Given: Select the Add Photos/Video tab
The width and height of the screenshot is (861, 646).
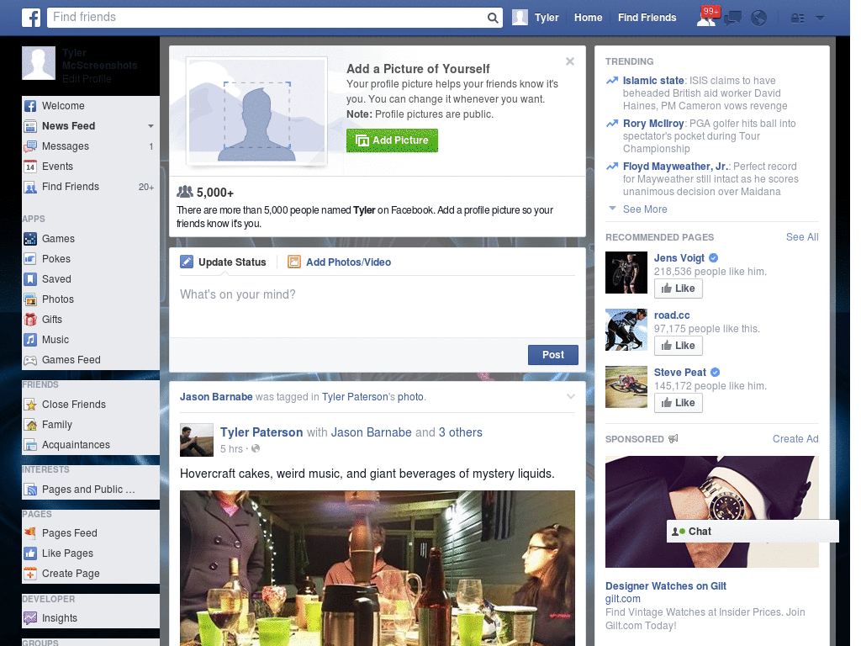Looking at the screenshot, I should click(340, 262).
